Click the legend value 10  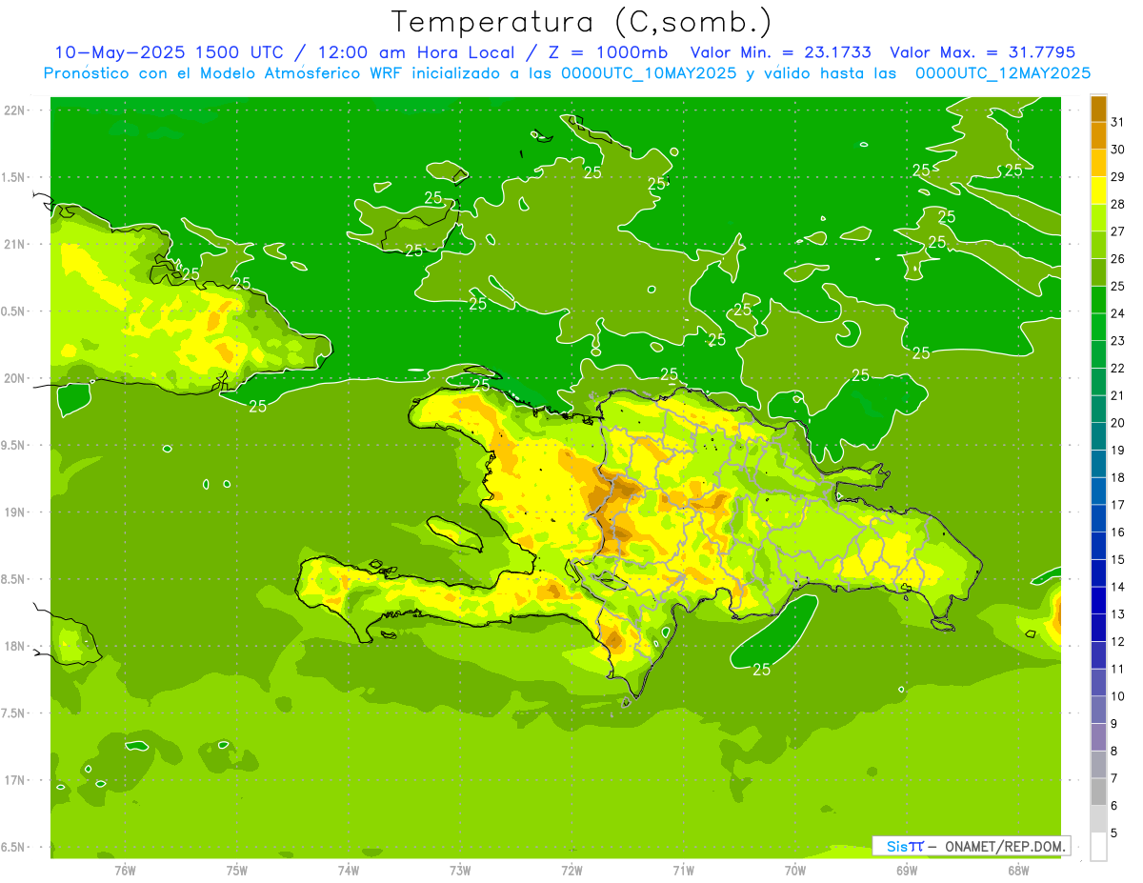[1117, 696]
